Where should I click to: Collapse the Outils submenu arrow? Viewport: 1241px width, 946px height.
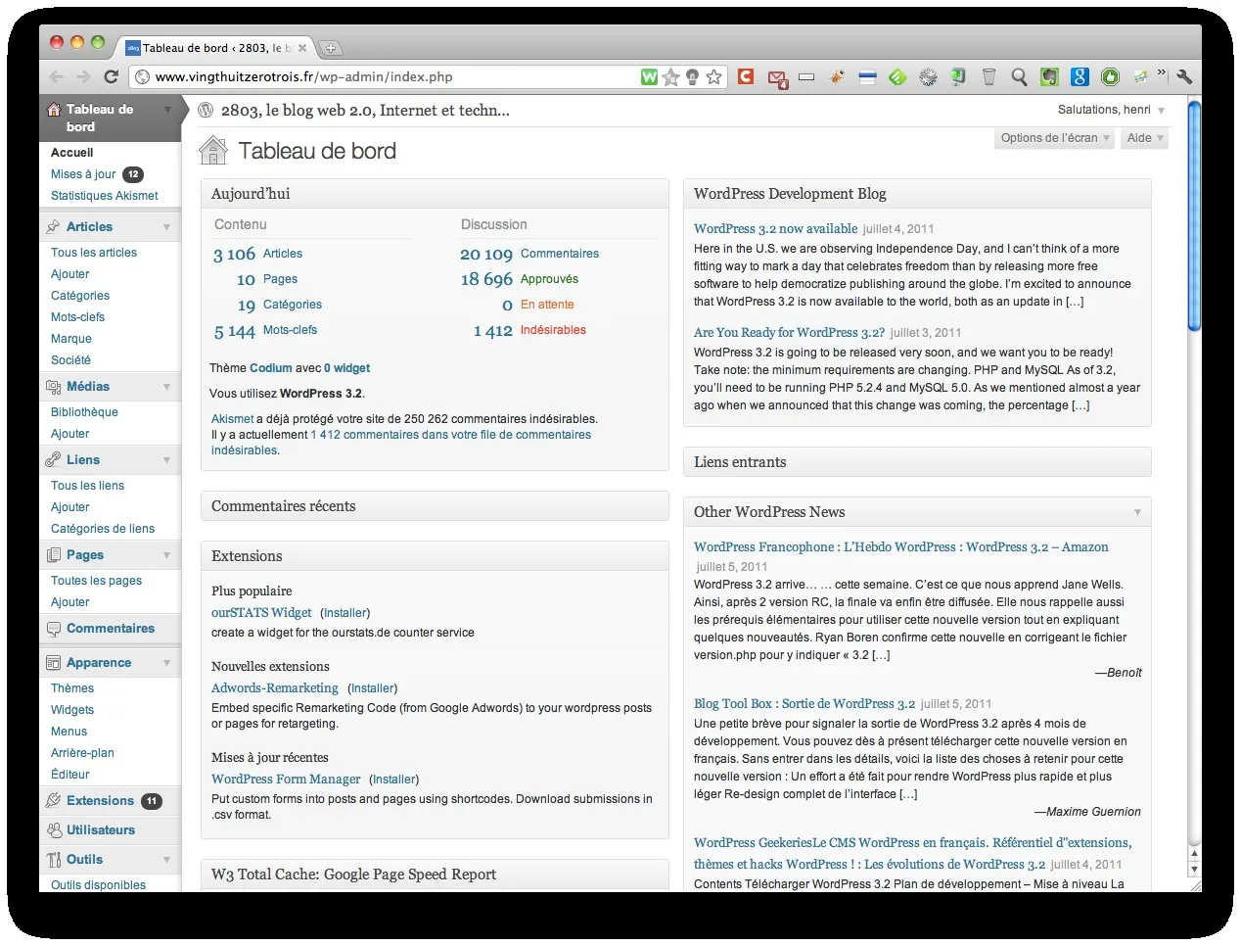(167, 860)
